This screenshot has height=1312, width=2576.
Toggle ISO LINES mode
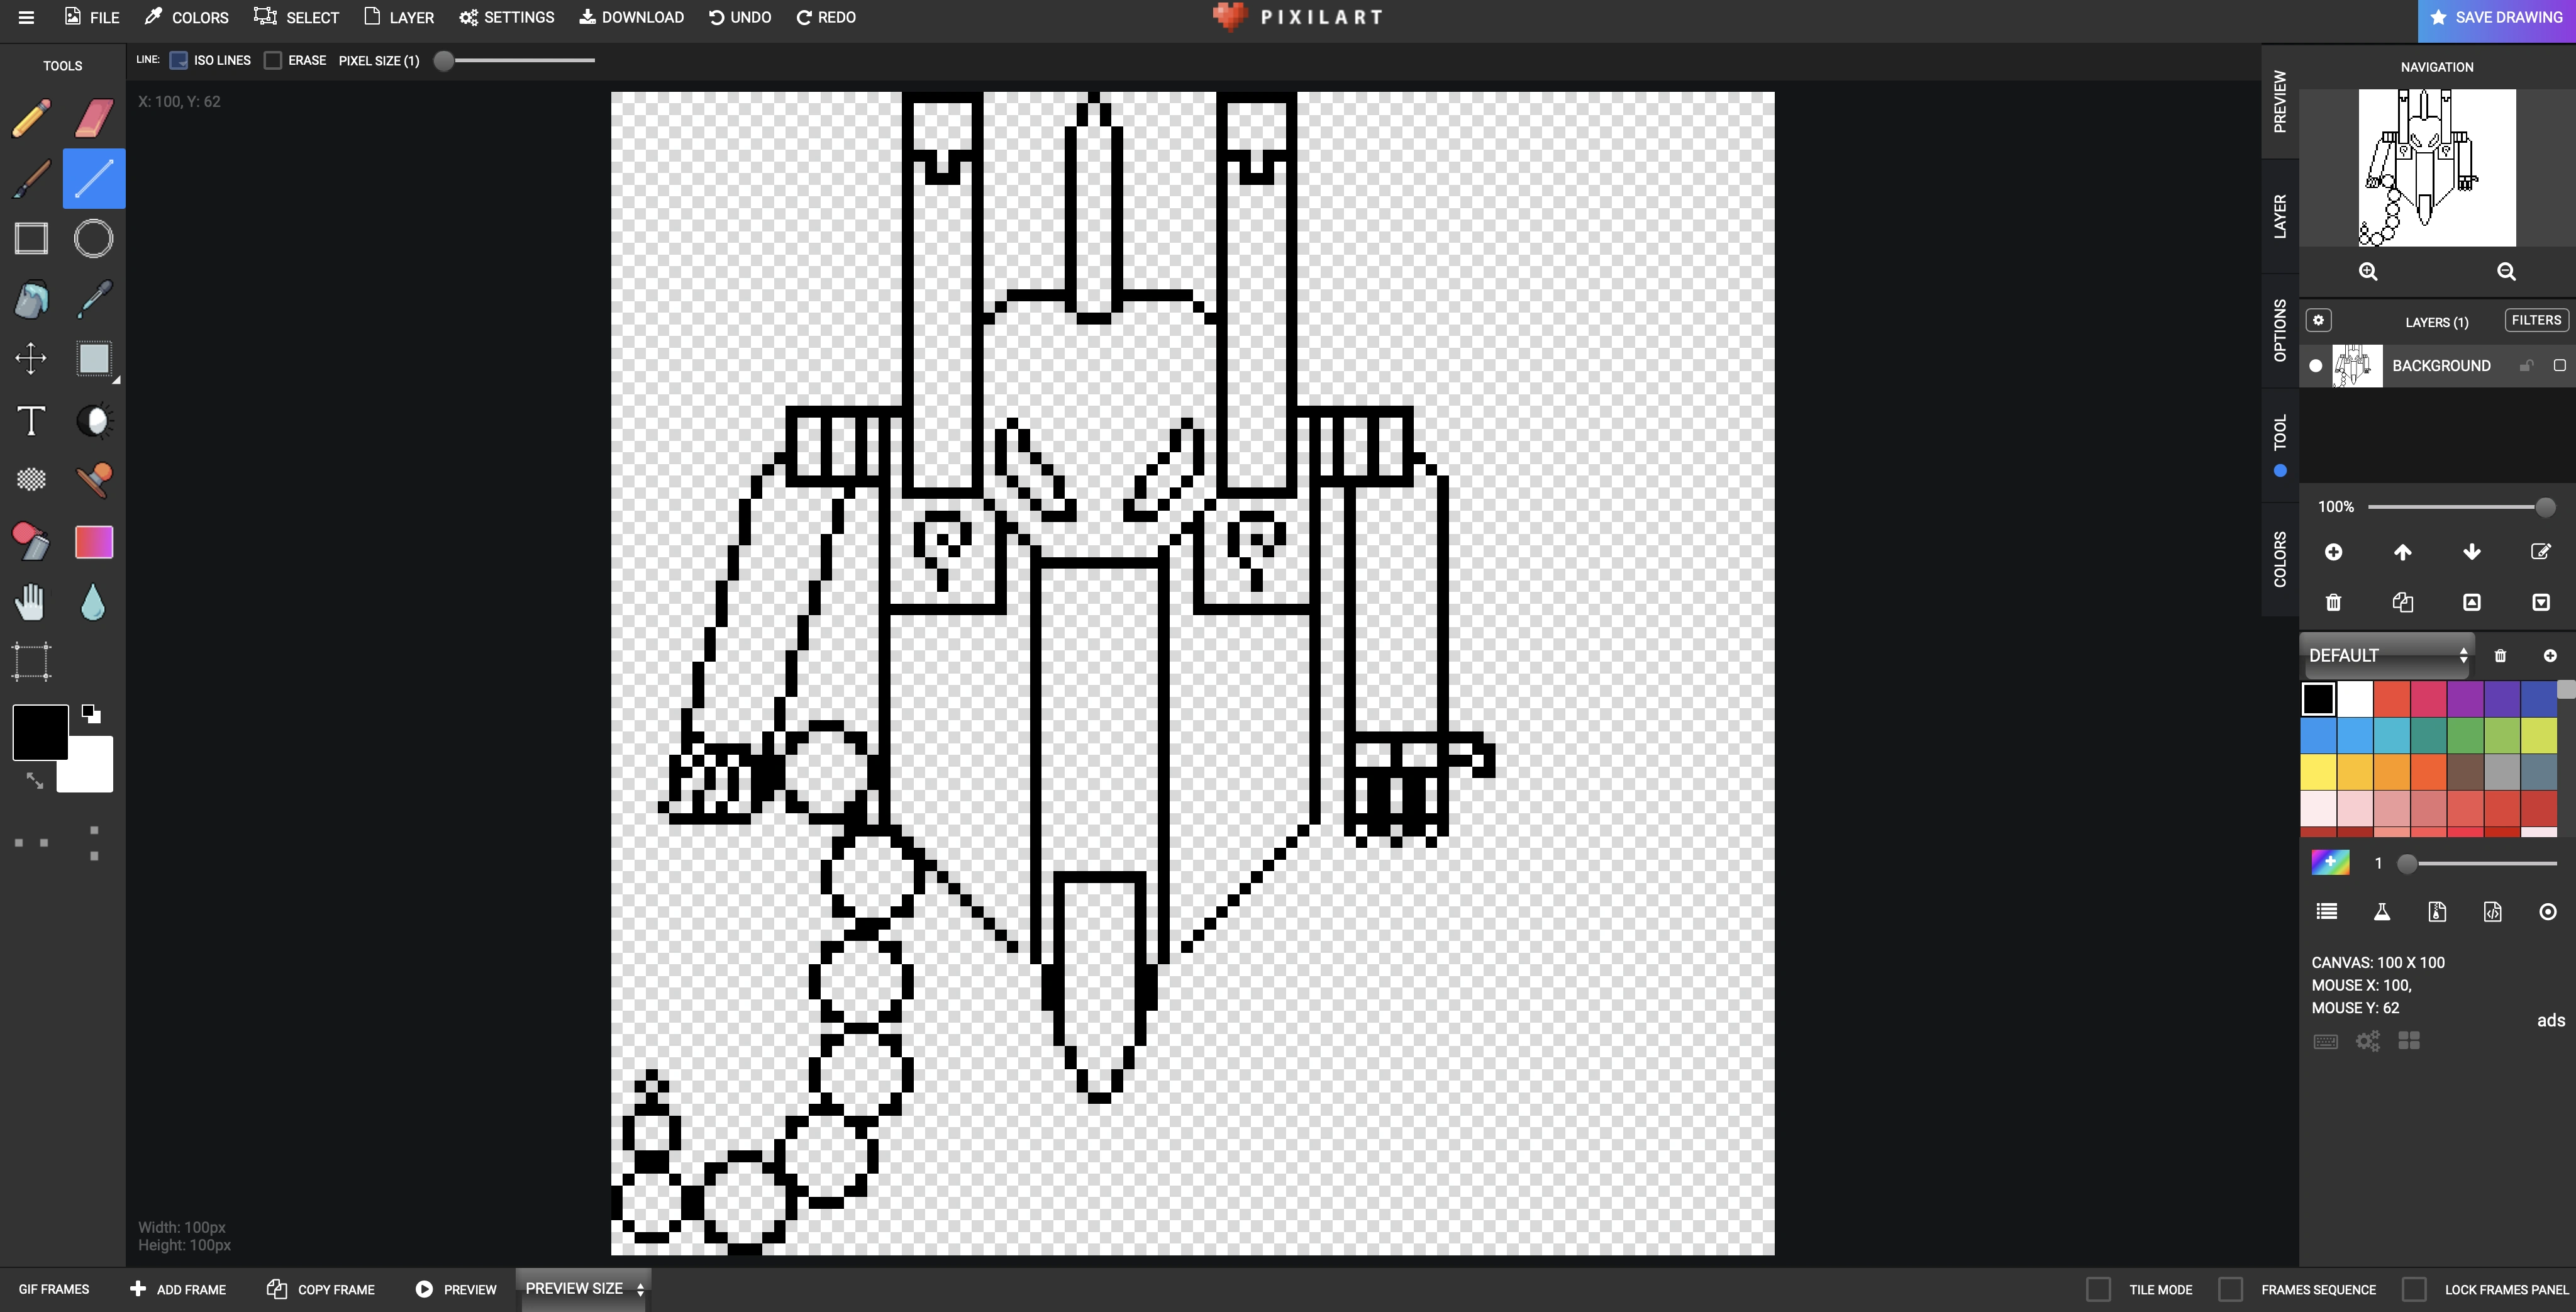pos(179,60)
